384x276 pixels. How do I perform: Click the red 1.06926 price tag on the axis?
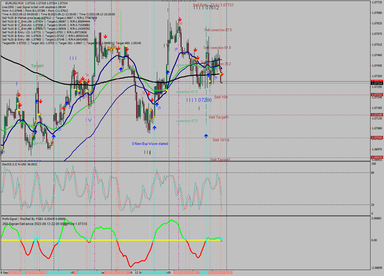pyautogui.click(x=376, y=157)
